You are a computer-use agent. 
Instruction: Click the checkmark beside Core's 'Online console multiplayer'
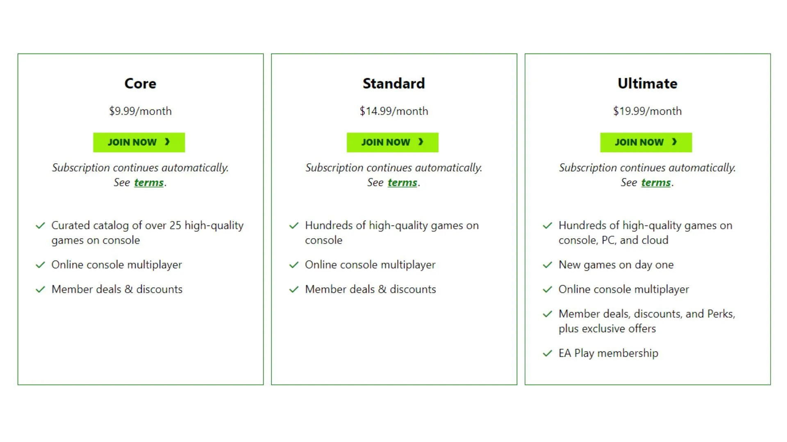[40, 265]
